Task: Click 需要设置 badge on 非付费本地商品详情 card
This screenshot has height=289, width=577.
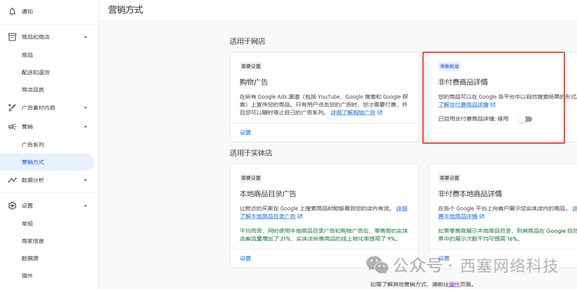Action: (x=449, y=178)
